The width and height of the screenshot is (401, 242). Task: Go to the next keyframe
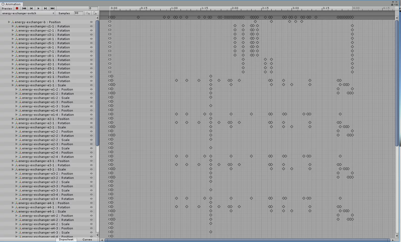tap(45, 8)
